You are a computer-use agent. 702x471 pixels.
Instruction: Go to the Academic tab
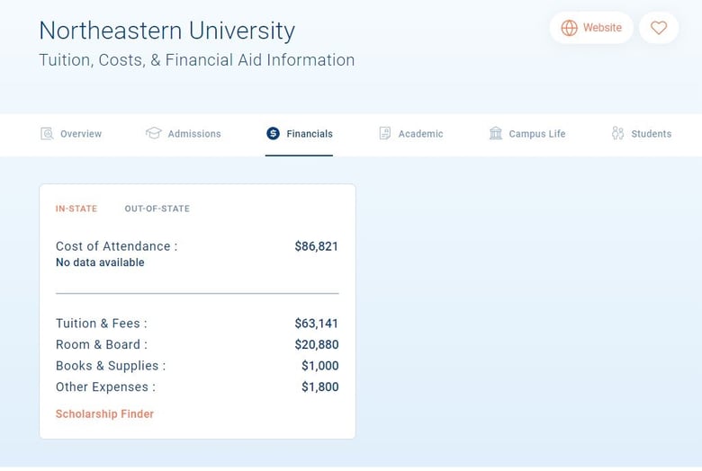(421, 134)
